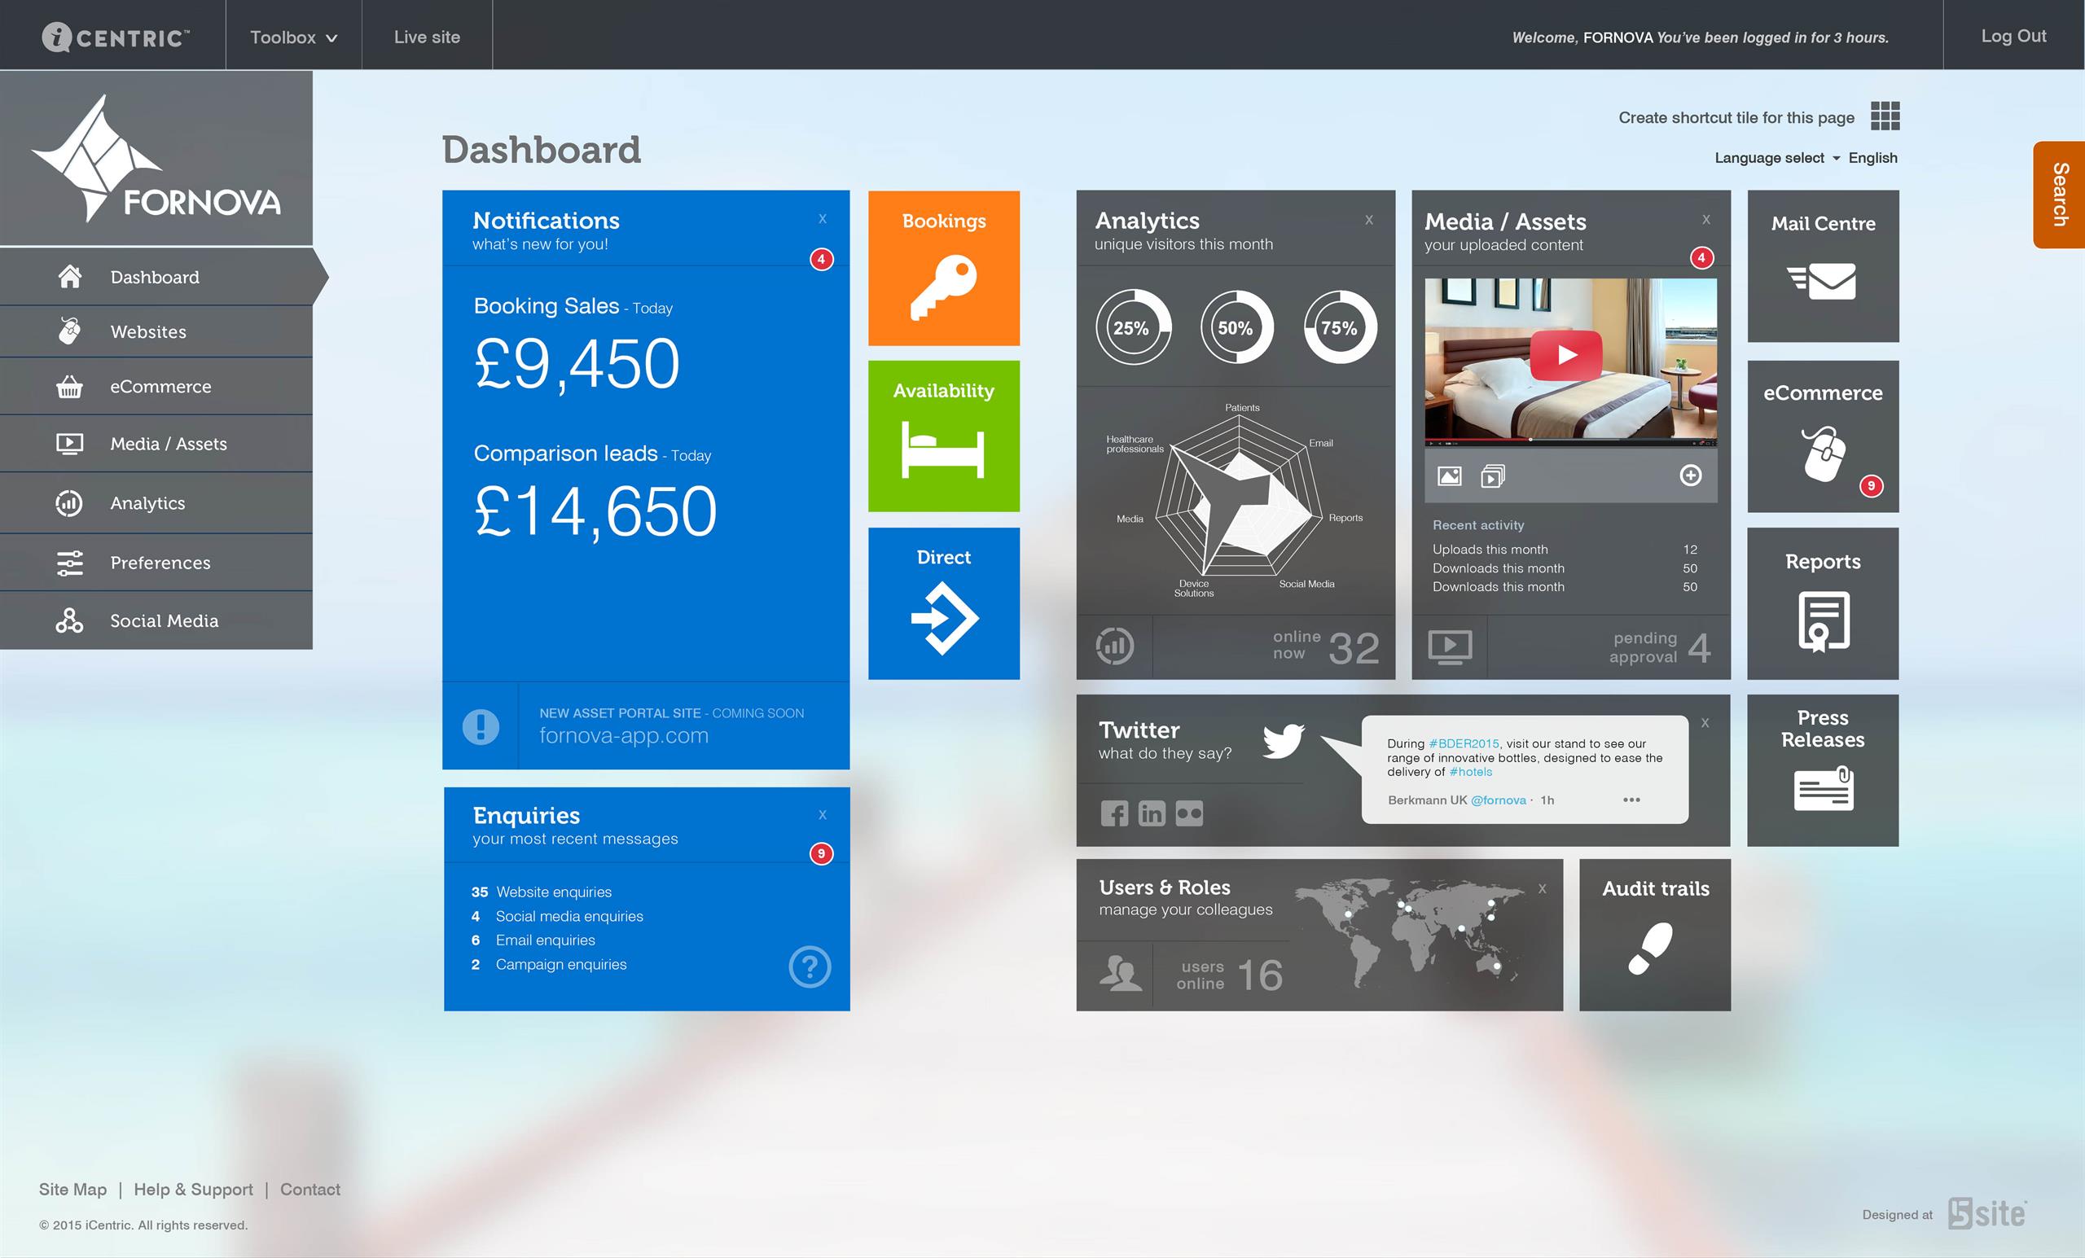Open the Press Releases tile

pyautogui.click(x=1823, y=769)
